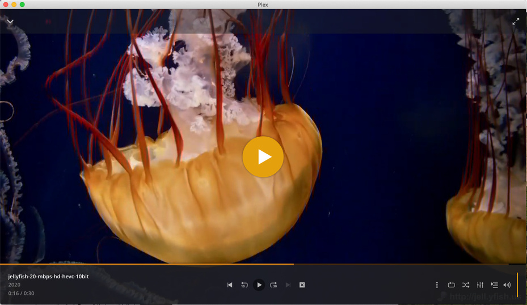Minimize the Plex window with the yellow button
This screenshot has height=305, width=527.
(x=14, y=5)
